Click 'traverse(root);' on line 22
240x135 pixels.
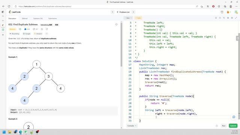click(x=156, y=82)
